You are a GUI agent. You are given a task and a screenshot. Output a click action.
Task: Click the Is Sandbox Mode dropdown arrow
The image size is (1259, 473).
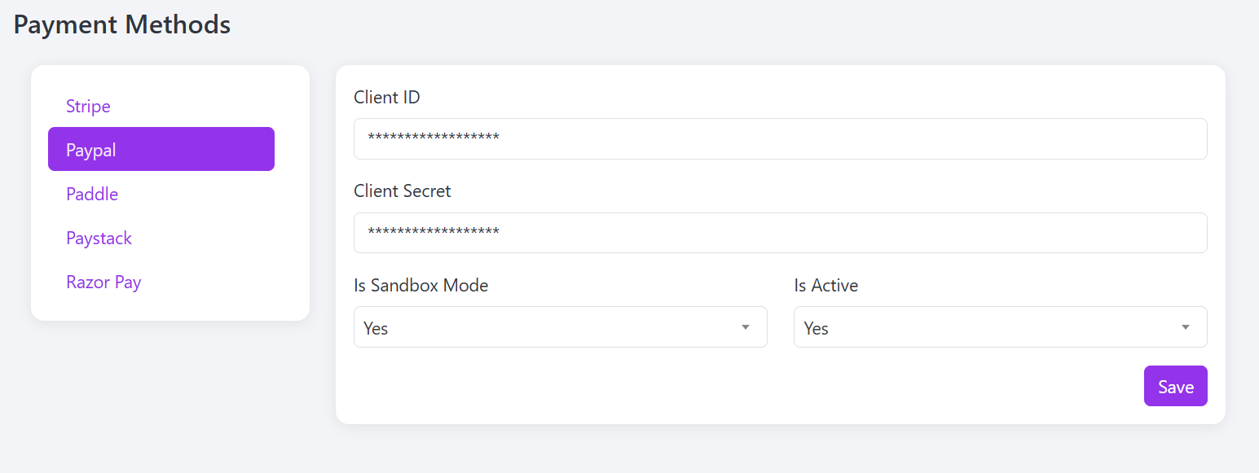[745, 327]
